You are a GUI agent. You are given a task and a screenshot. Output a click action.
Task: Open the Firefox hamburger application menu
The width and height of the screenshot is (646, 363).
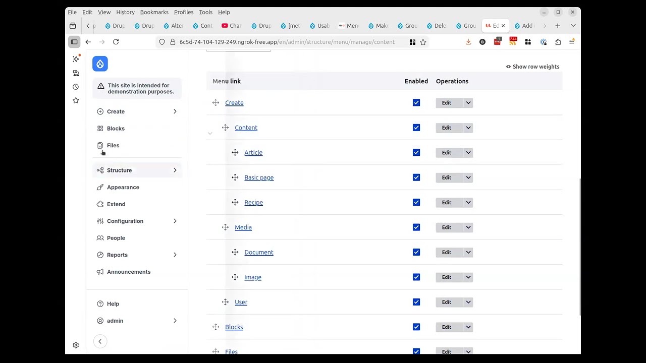click(x=572, y=42)
